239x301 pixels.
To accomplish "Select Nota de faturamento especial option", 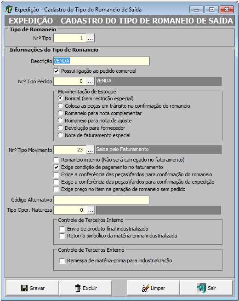I will [x=60, y=135].
